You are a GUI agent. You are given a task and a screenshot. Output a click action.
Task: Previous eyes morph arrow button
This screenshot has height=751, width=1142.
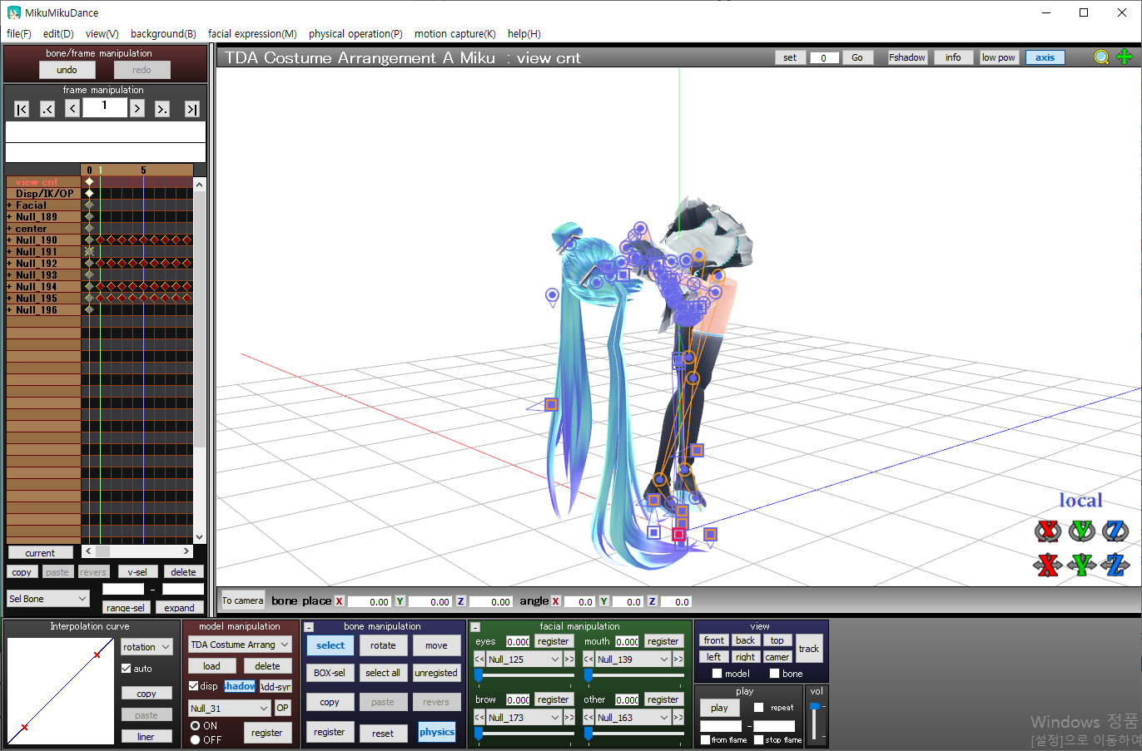[x=479, y=660]
